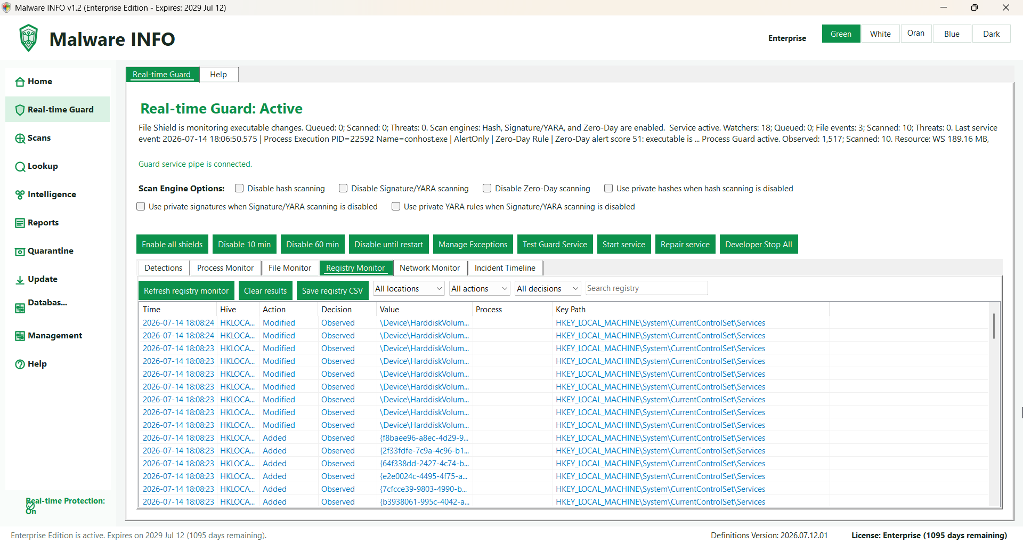Toggle Disable Signature/YARA scanning checkbox
The image size is (1023, 543).
[343, 188]
